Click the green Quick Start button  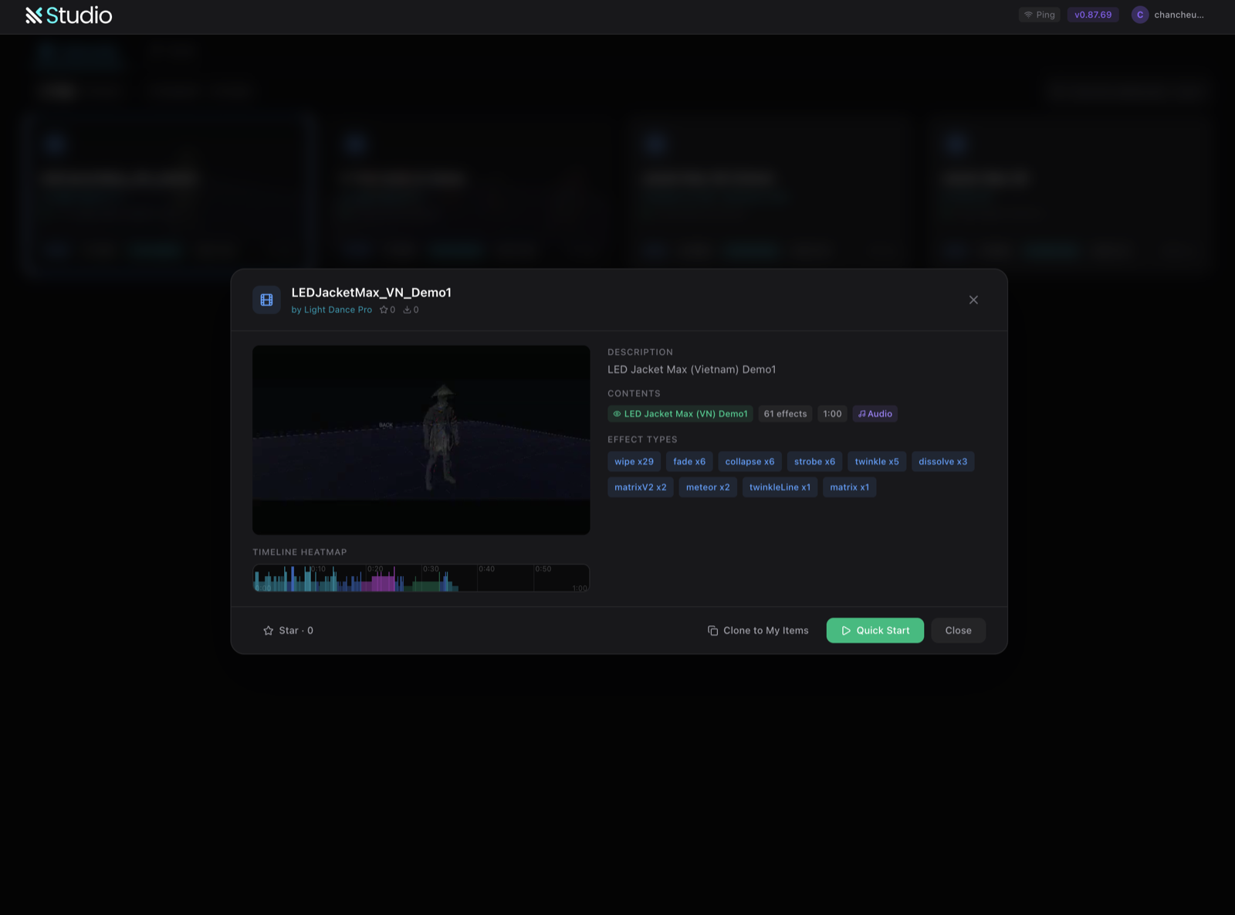875,631
